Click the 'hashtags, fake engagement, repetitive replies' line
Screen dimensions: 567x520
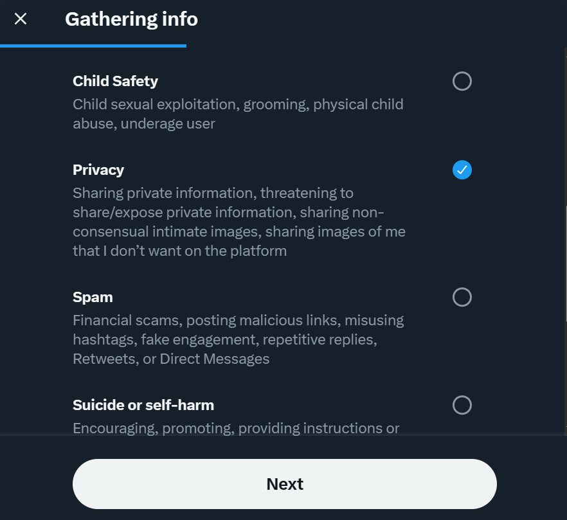[x=224, y=339]
